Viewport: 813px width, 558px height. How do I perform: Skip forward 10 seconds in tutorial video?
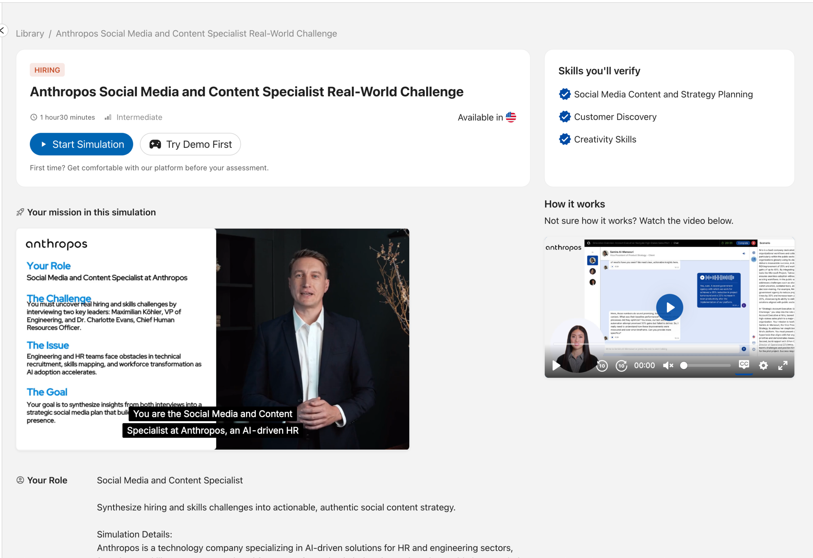pyautogui.click(x=622, y=366)
